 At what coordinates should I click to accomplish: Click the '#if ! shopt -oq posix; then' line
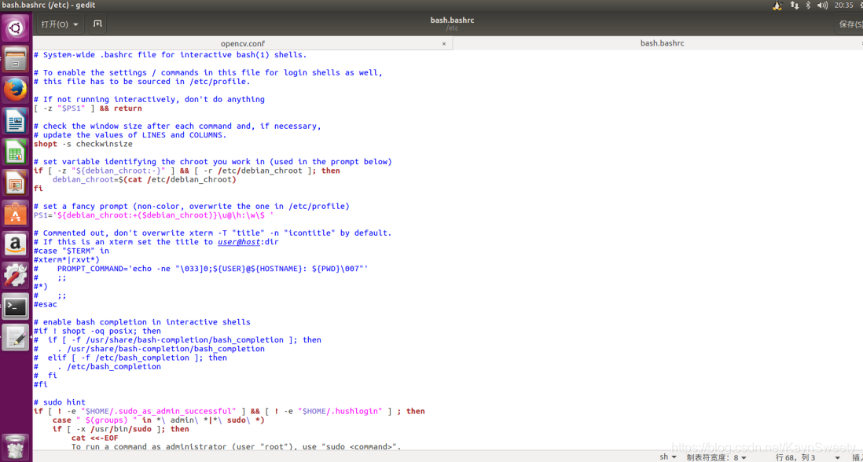pyautogui.click(x=97, y=331)
